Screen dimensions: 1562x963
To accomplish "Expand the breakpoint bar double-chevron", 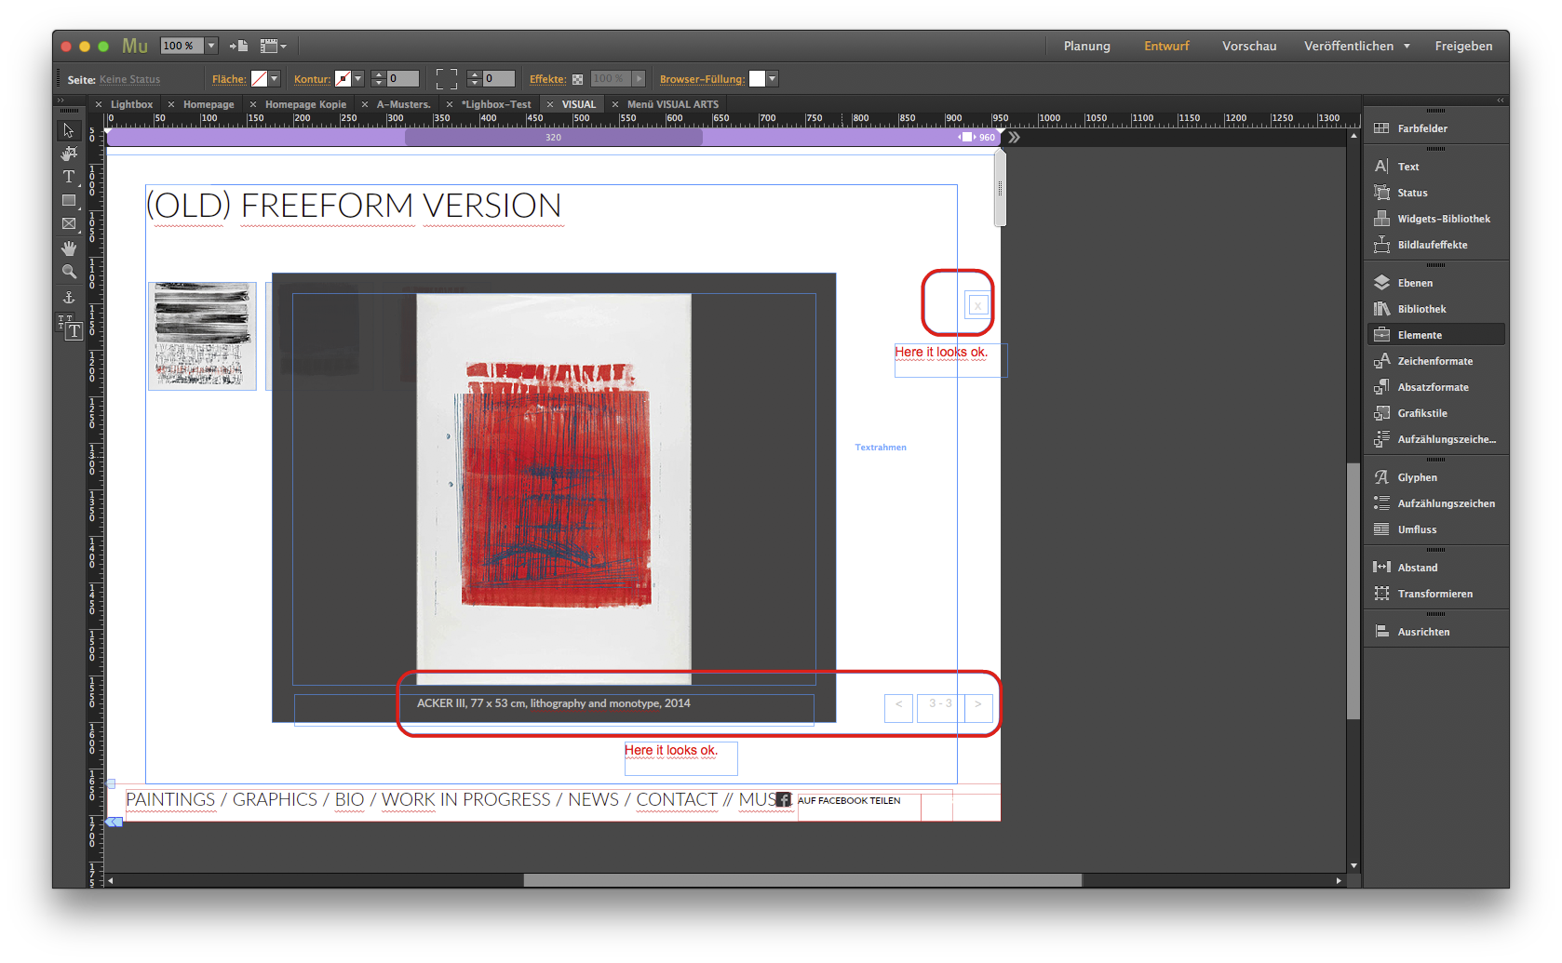I will (x=1014, y=138).
